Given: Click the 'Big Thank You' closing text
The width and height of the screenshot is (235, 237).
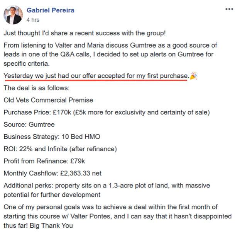Looking at the screenshot, I should (x=51, y=225).
